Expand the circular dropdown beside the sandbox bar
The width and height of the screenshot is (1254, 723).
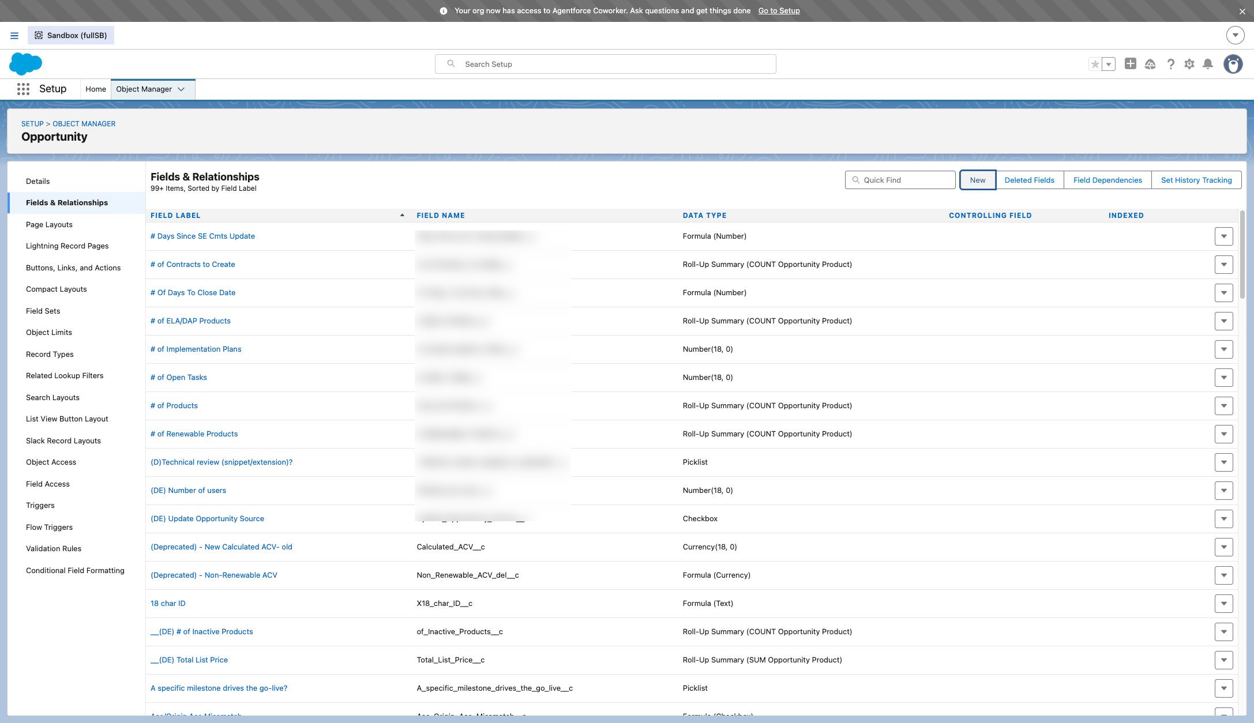(x=1235, y=35)
